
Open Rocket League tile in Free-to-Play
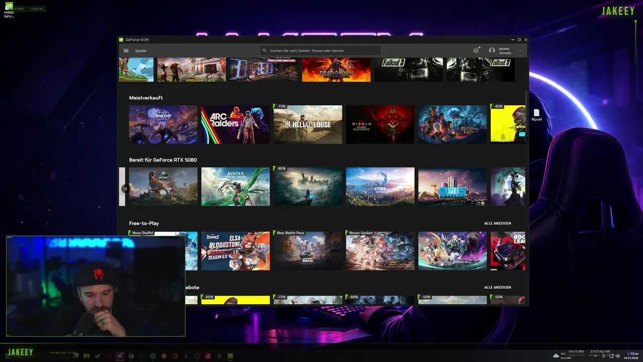(x=508, y=251)
